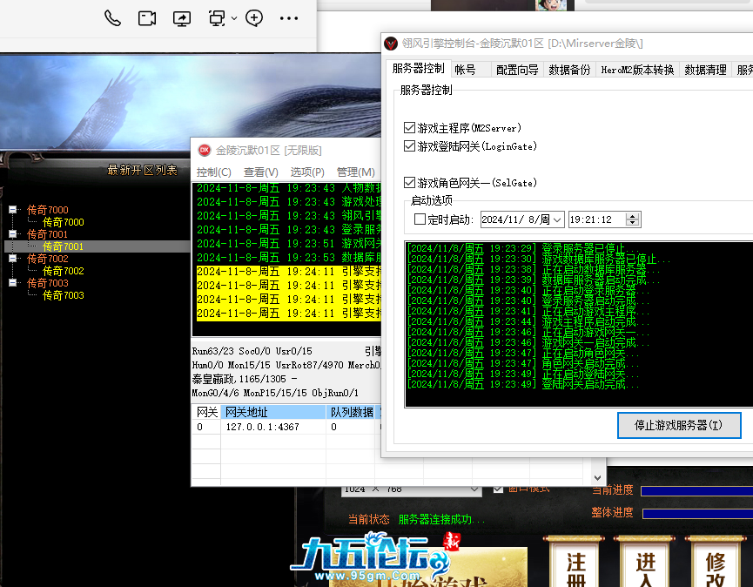Collapse the 传奇7003 tree node
The image size is (753, 587).
pos(13,282)
